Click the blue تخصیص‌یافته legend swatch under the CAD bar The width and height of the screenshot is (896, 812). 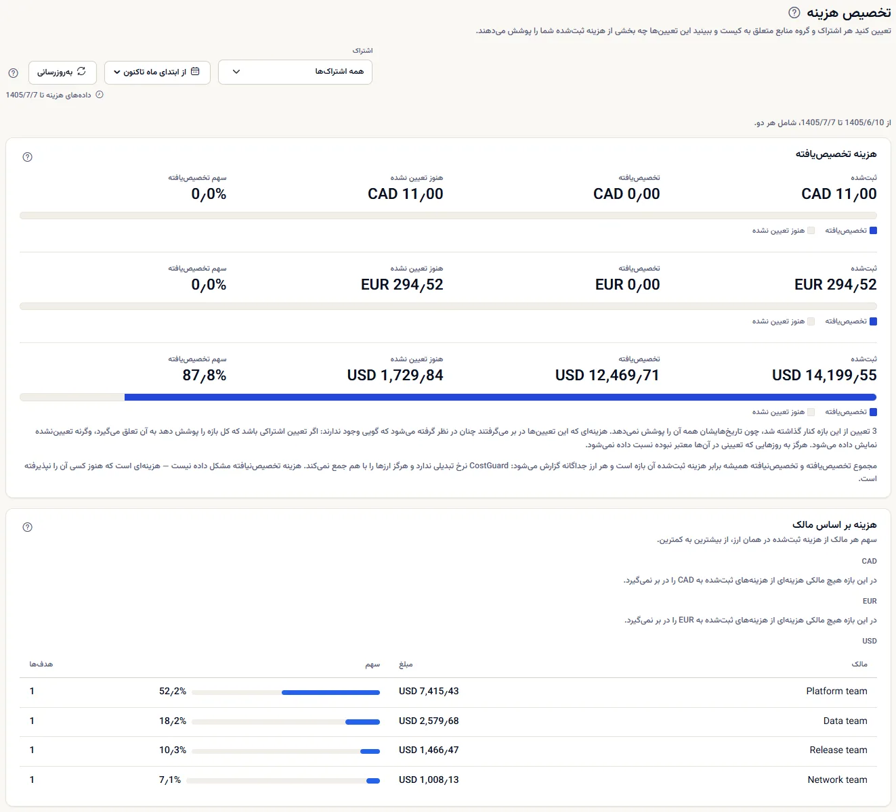pyautogui.click(x=873, y=231)
